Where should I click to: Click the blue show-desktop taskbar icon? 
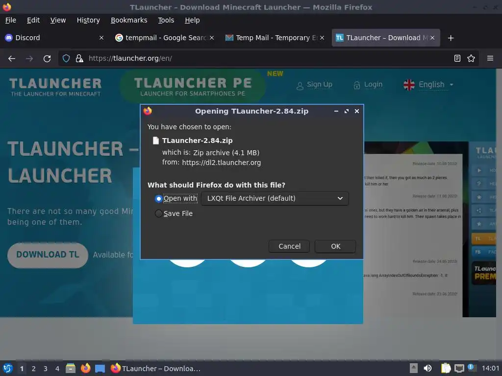tap(100, 369)
